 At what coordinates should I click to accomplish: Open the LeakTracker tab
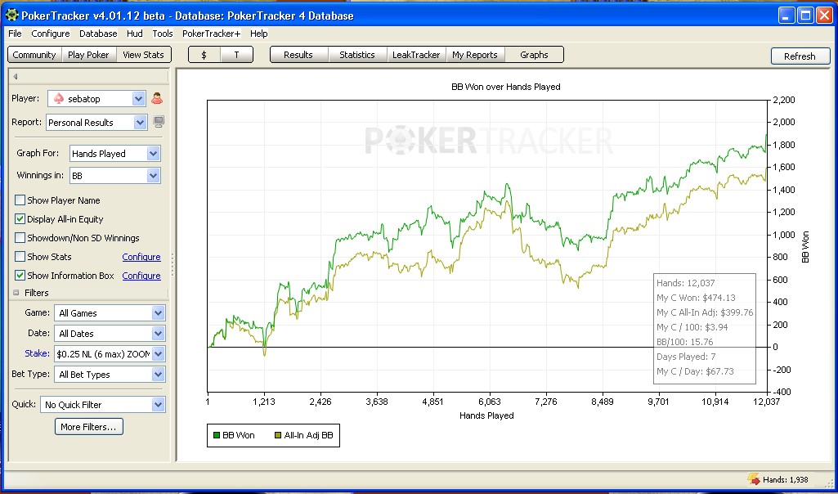click(416, 55)
